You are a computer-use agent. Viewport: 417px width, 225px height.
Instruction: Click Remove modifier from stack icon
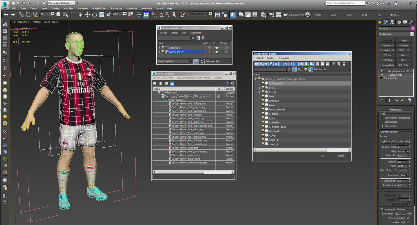click(402, 100)
